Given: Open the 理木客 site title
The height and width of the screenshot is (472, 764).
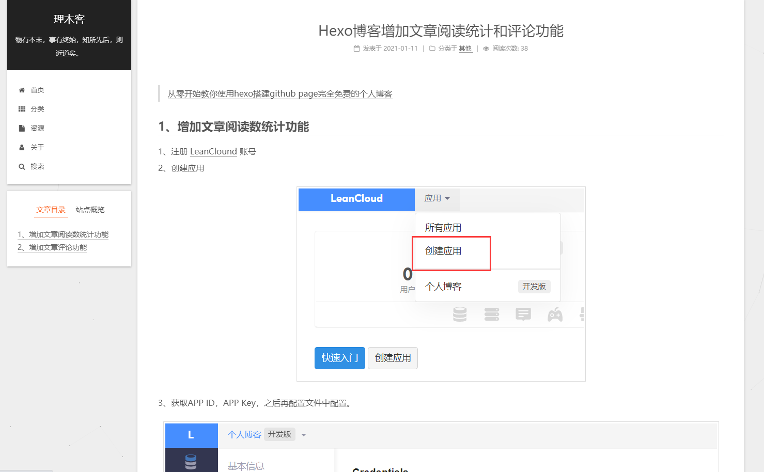Looking at the screenshot, I should pyautogui.click(x=69, y=19).
